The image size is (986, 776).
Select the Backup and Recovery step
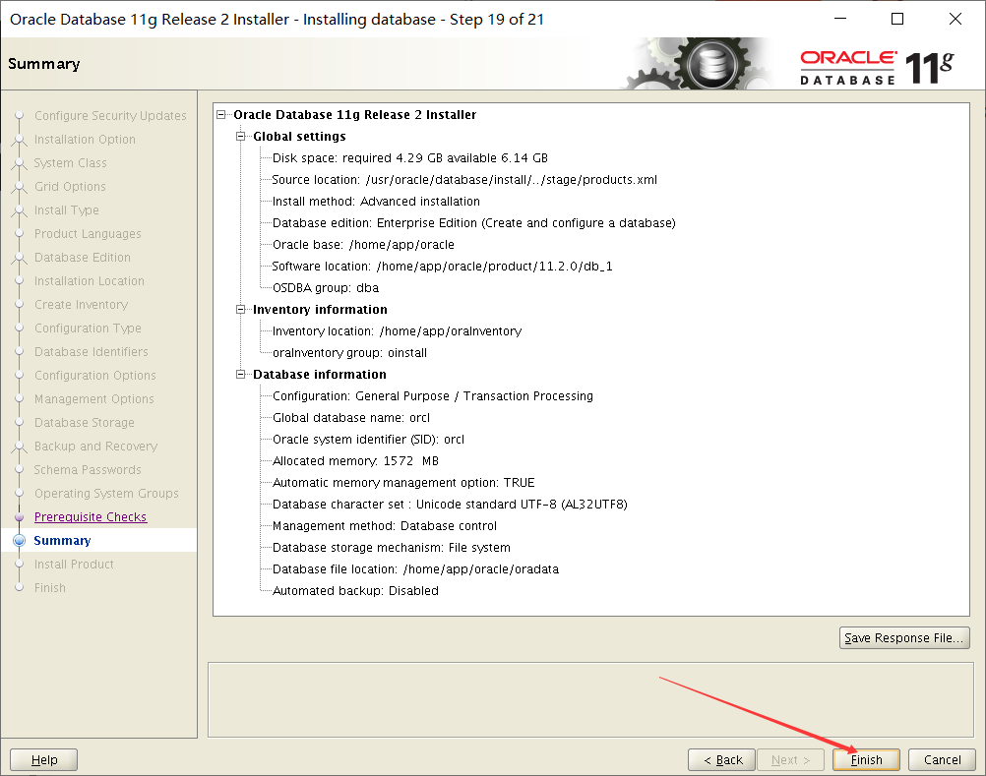click(95, 447)
